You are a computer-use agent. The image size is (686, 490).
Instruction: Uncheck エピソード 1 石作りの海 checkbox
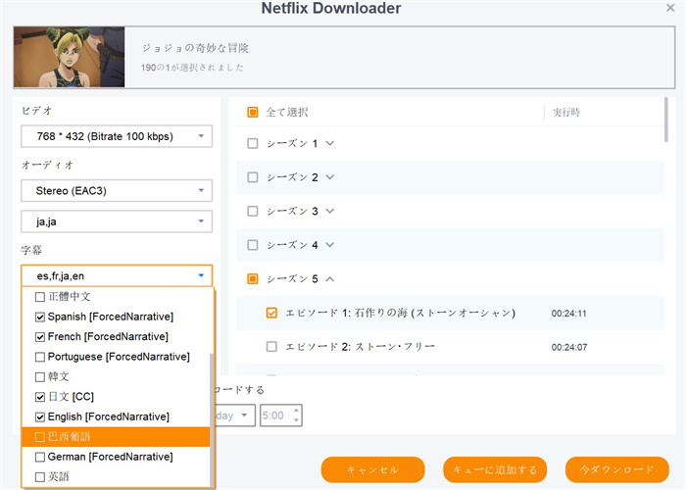pos(271,313)
